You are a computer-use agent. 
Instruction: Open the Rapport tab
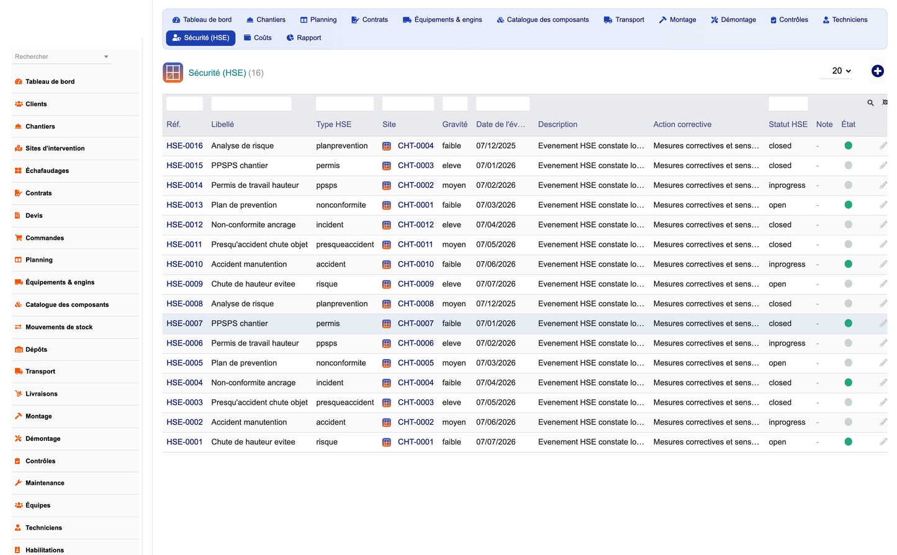click(304, 38)
